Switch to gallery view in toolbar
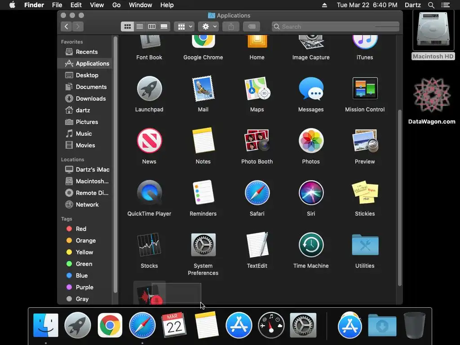Screen dimensions: 460x345 coord(164,27)
